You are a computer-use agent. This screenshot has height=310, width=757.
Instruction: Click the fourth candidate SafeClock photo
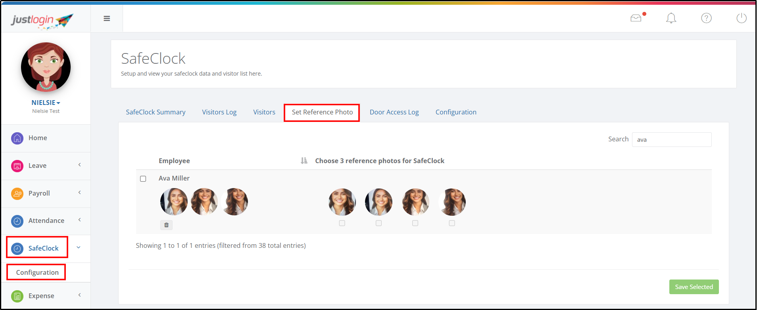tap(452, 202)
